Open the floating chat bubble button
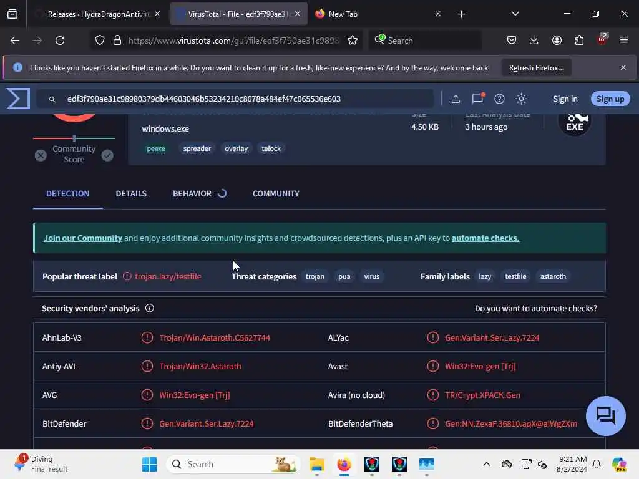This screenshot has width=639, height=479. [605, 416]
